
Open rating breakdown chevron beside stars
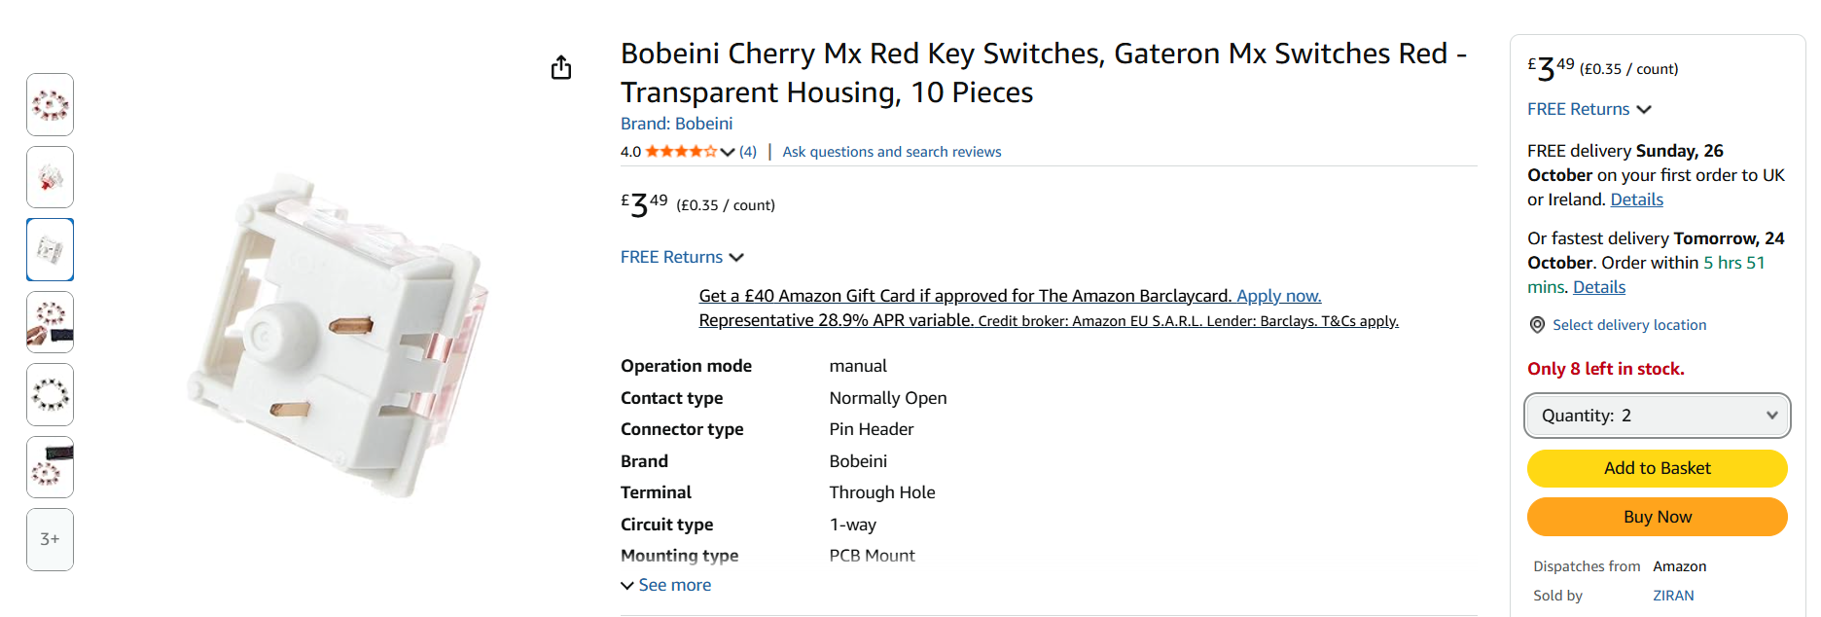tap(728, 152)
